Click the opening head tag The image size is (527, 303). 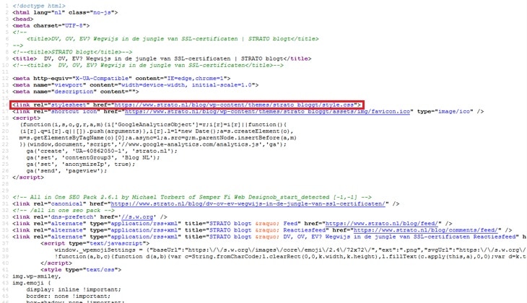pyautogui.click(x=23, y=19)
